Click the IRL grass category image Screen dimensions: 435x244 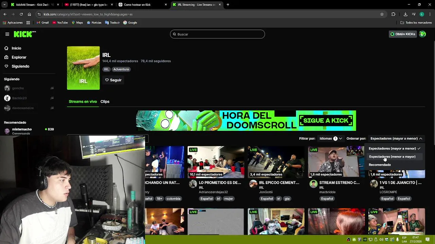83,68
